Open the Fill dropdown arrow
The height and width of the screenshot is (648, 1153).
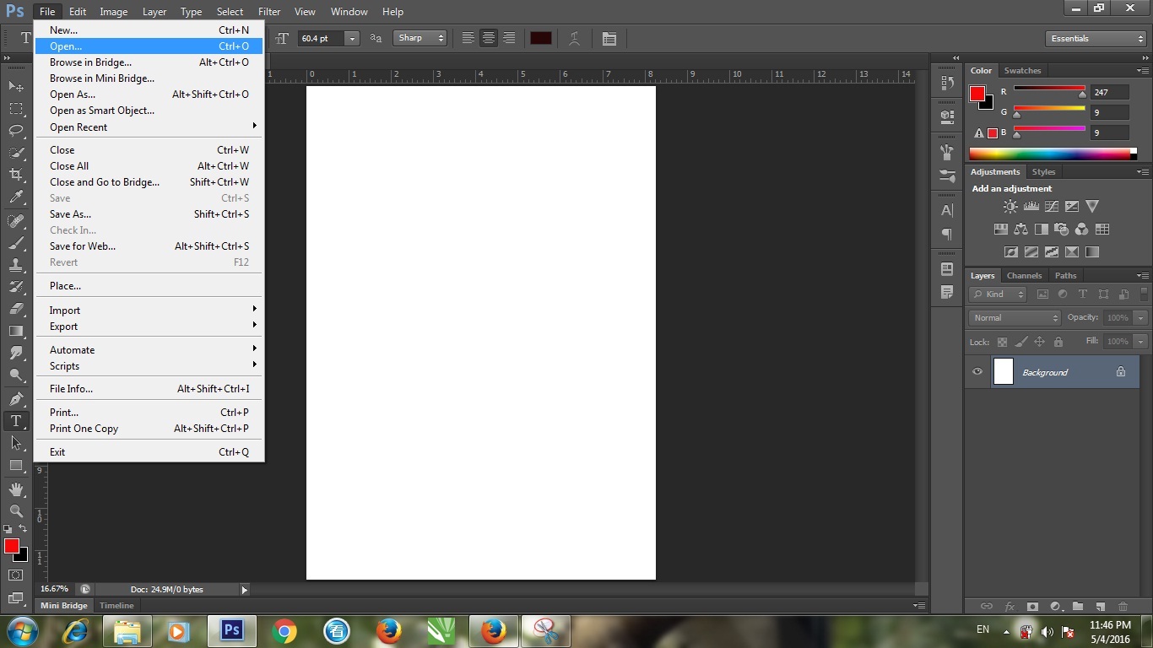(1140, 342)
